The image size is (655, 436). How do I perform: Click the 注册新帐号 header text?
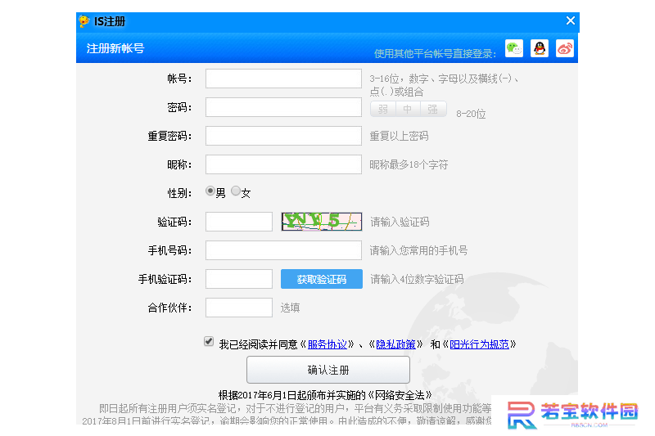pyautogui.click(x=115, y=49)
